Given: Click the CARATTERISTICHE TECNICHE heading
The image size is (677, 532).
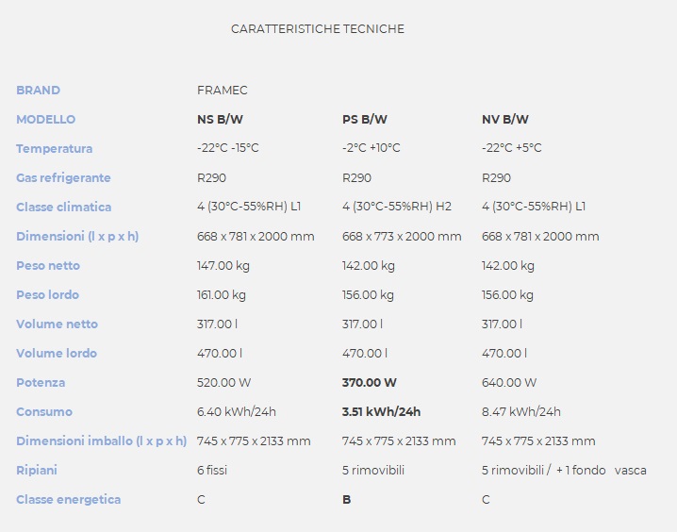Looking at the screenshot, I should click(x=318, y=29).
